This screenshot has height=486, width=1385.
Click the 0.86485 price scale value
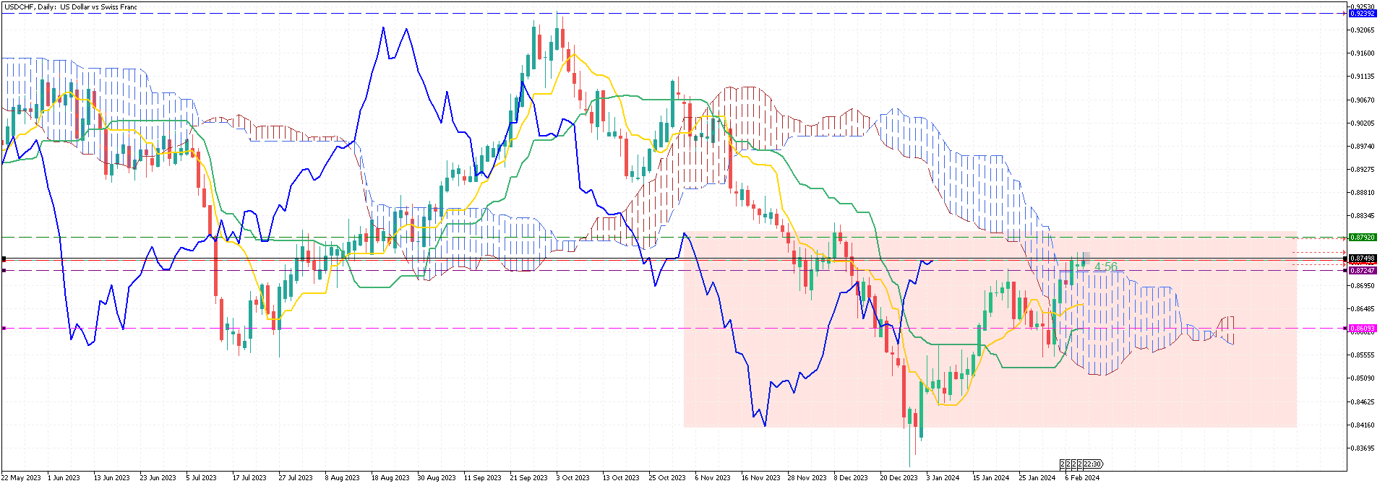pyautogui.click(x=1364, y=308)
